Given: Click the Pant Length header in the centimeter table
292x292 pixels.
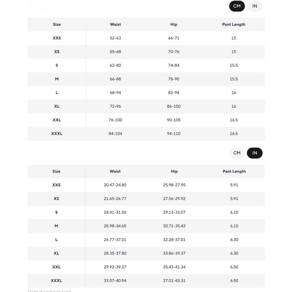Looking at the screenshot, I should 234,24.
